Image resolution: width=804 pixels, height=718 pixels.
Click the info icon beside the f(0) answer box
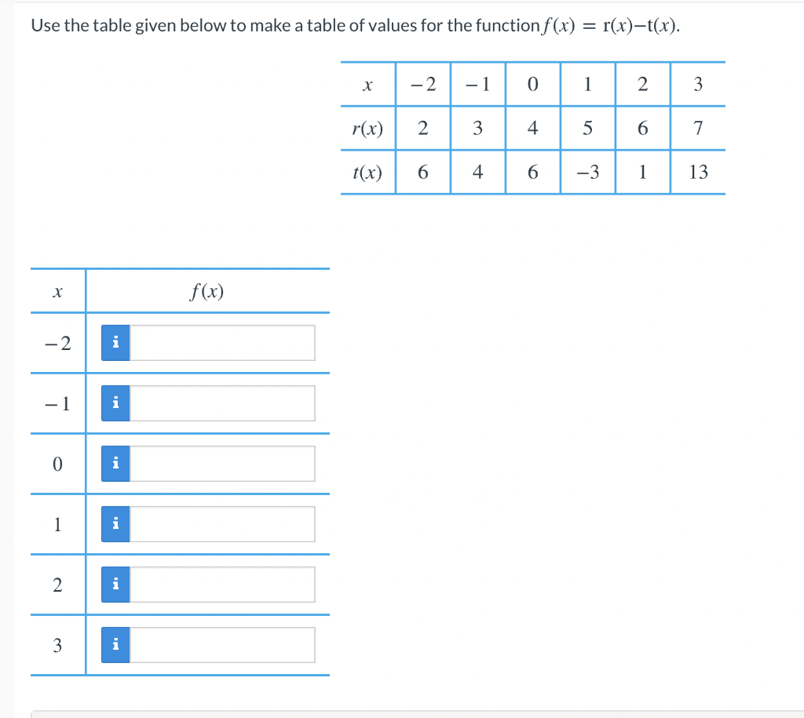point(115,463)
